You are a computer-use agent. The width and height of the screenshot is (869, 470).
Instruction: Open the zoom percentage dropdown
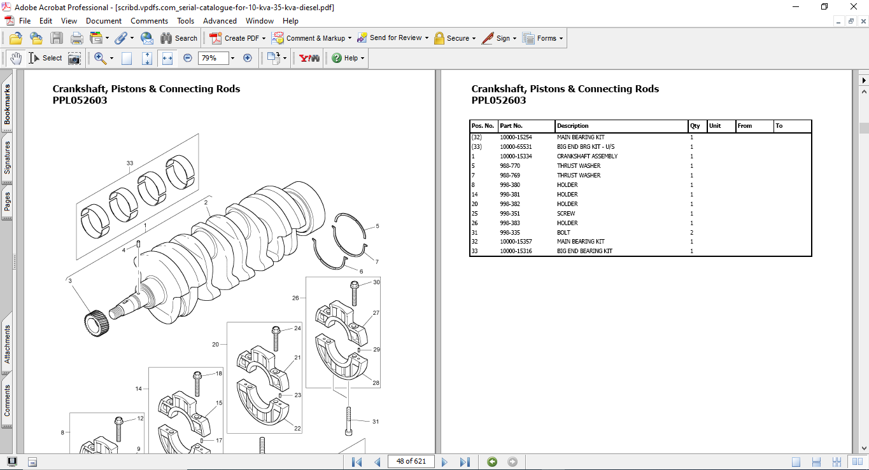click(232, 58)
